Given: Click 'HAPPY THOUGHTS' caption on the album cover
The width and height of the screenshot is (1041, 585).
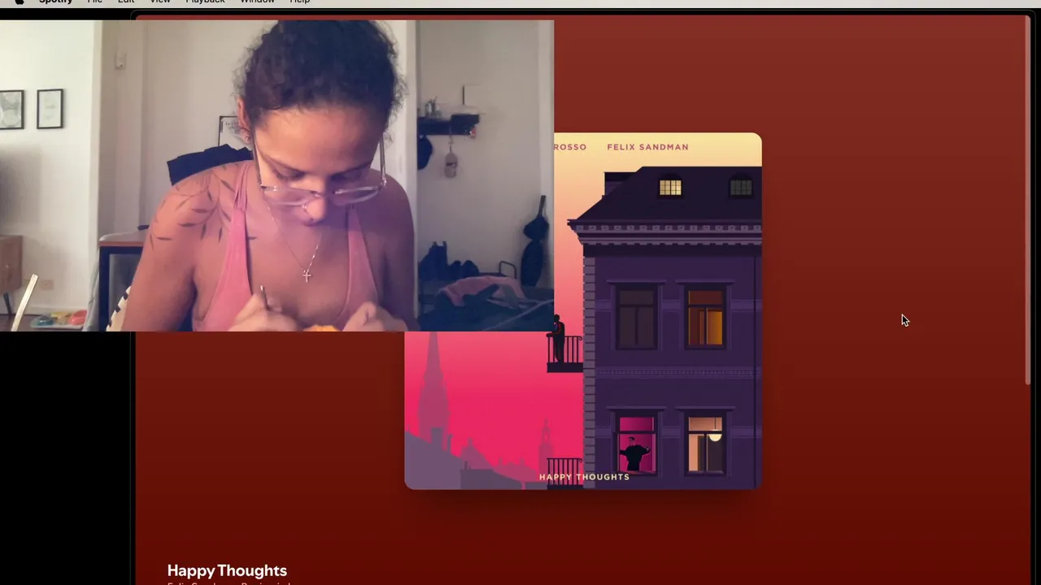Looking at the screenshot, I should click(x=584, y=477).
